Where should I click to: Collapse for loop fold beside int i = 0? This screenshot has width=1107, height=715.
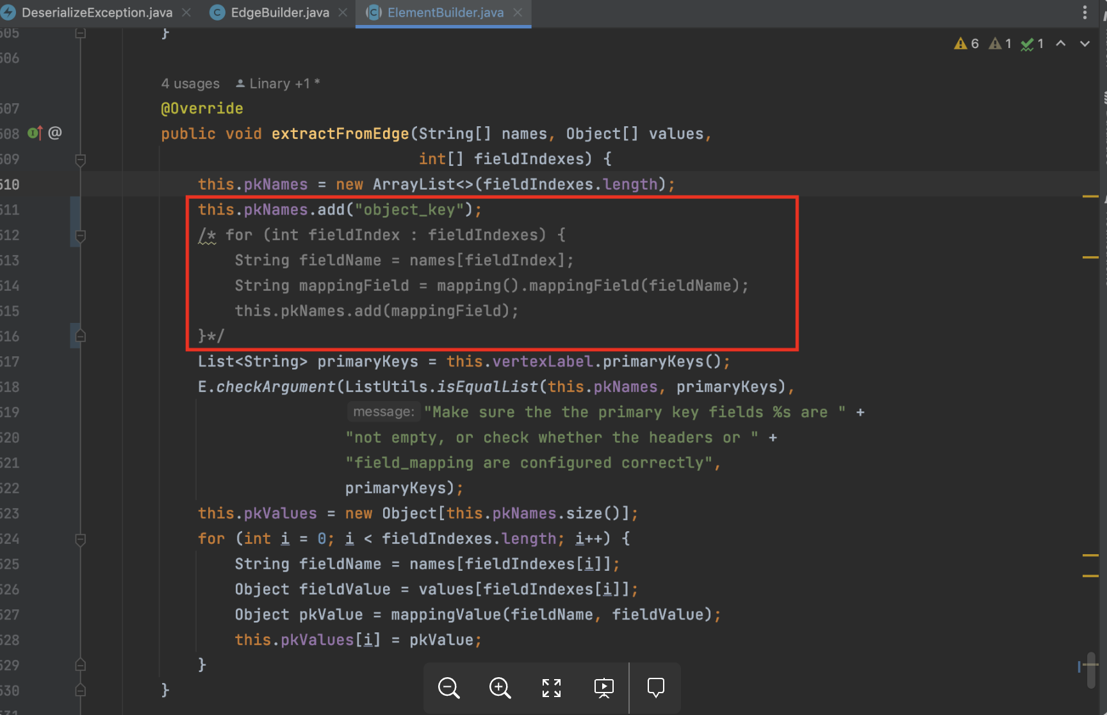point(81,539)
